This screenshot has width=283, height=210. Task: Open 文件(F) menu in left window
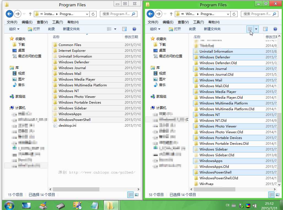coord(12,22)
